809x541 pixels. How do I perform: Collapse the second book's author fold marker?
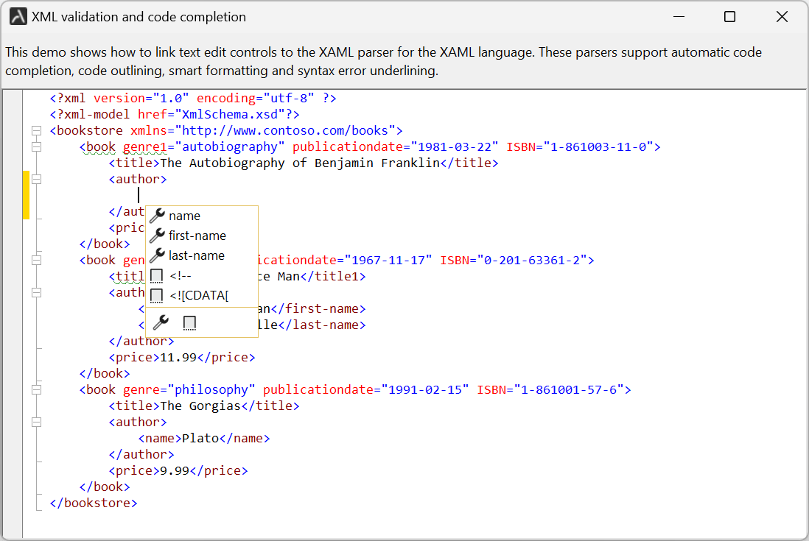coord(36,293)
